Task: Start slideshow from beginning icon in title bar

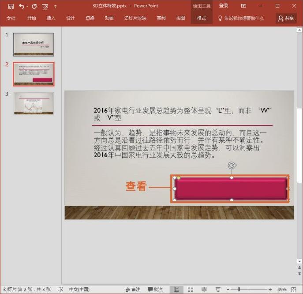Action: 45,7
